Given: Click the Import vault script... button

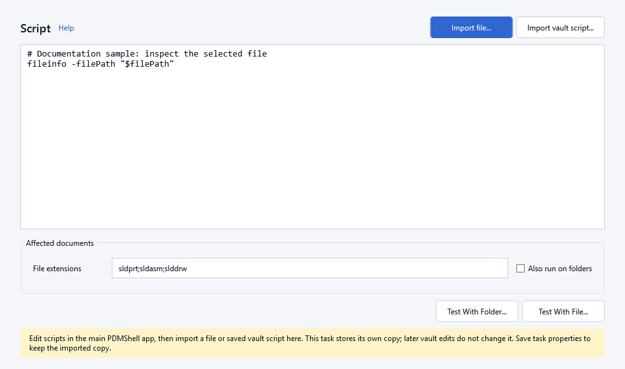Looking at the screenshot, I should point(560,27).
